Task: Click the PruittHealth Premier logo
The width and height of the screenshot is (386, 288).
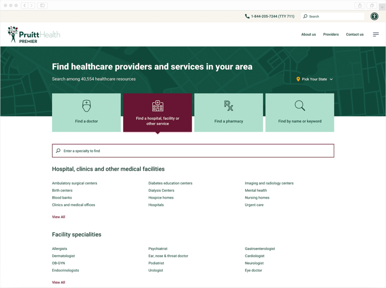Action: click(x=33, y=34)
